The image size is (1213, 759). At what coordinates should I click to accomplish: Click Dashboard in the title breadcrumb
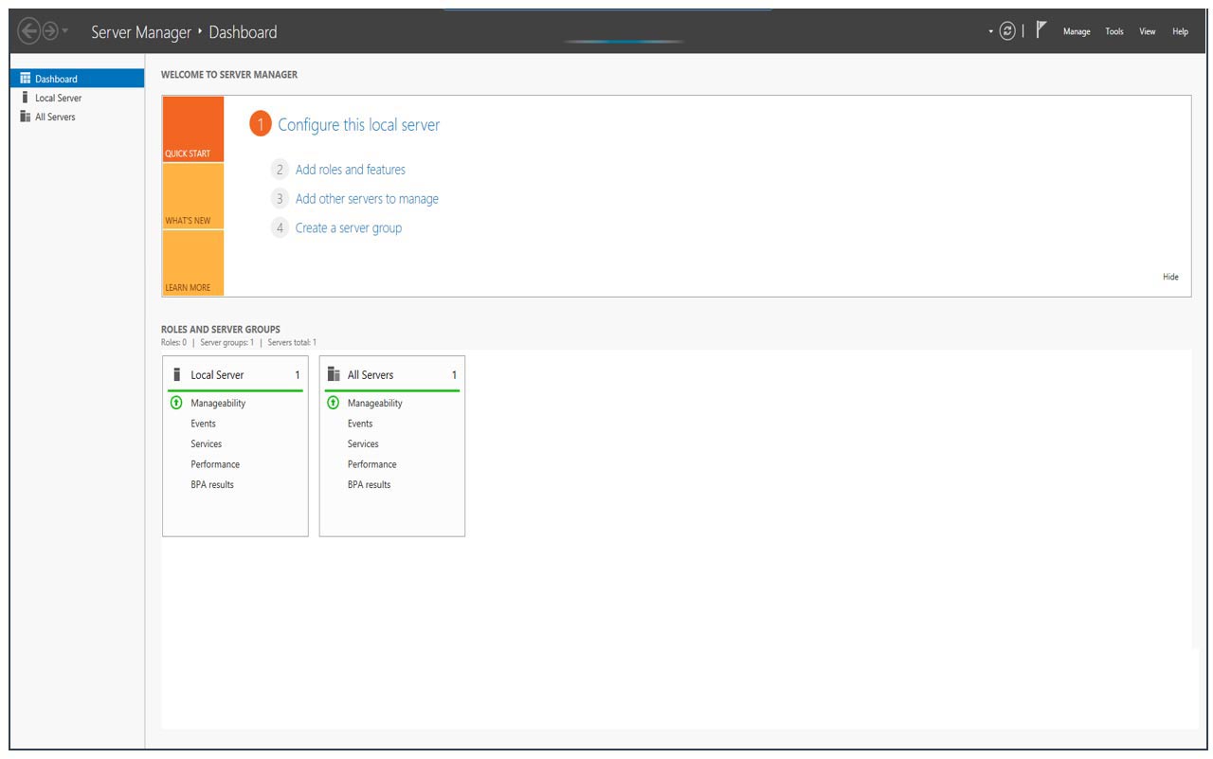[243, 32]
